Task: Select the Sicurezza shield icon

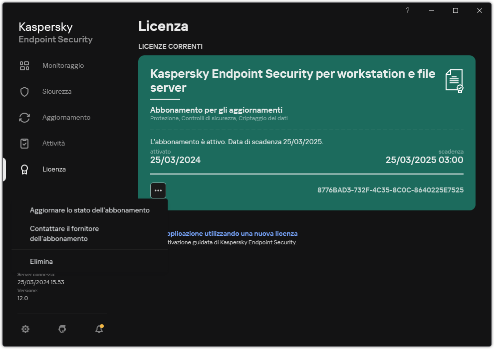Action: (24, 91)
